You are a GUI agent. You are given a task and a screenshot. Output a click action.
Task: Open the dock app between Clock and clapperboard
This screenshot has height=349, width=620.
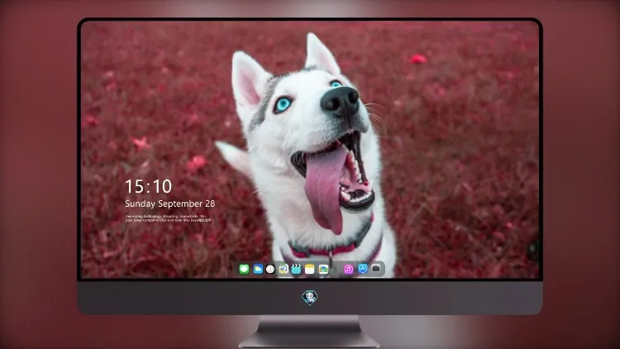(x=284, y=269)
